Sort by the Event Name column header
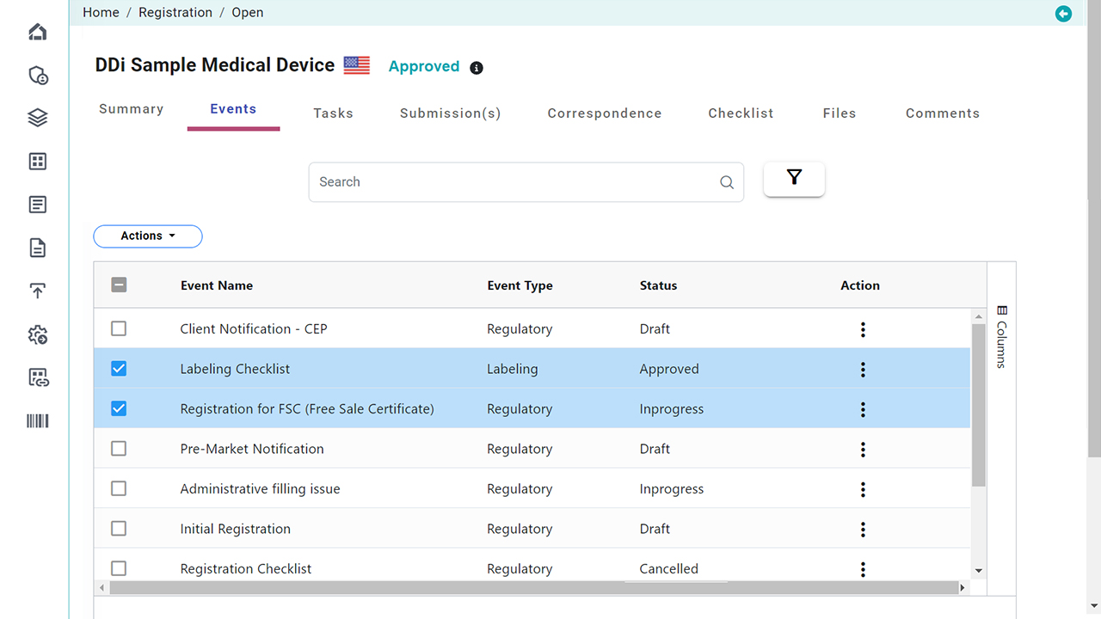This screenshot has height=619, width=1101. coord(217,285)
